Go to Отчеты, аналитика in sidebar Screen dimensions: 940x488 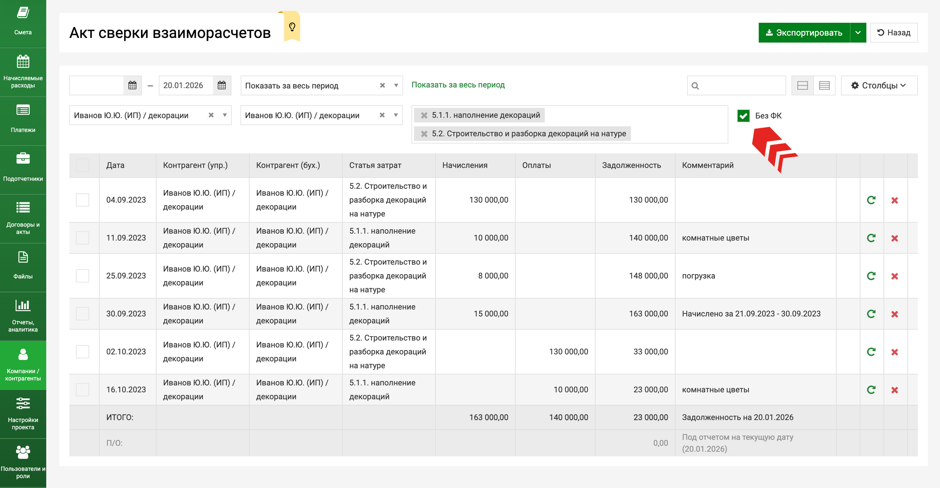(x=23, y=316)
